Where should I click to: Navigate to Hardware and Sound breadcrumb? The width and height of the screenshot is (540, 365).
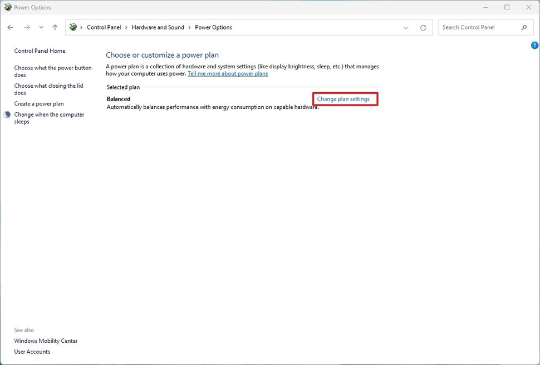pyautogui.click(x=157, y=27)
